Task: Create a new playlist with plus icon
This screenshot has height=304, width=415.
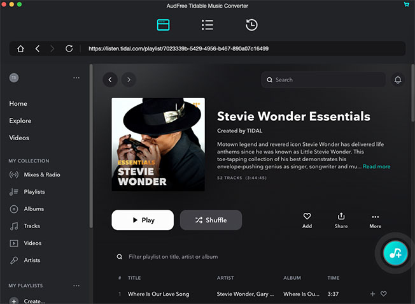Action: point(14,301)
